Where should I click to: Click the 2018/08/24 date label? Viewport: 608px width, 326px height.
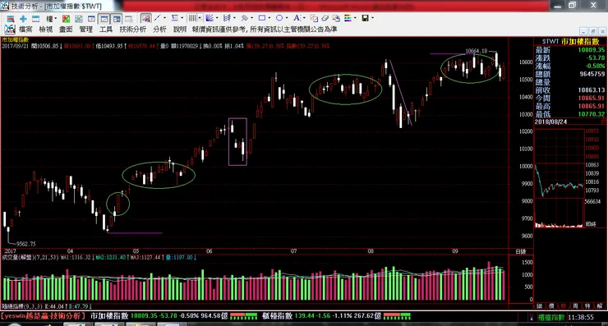550,122
